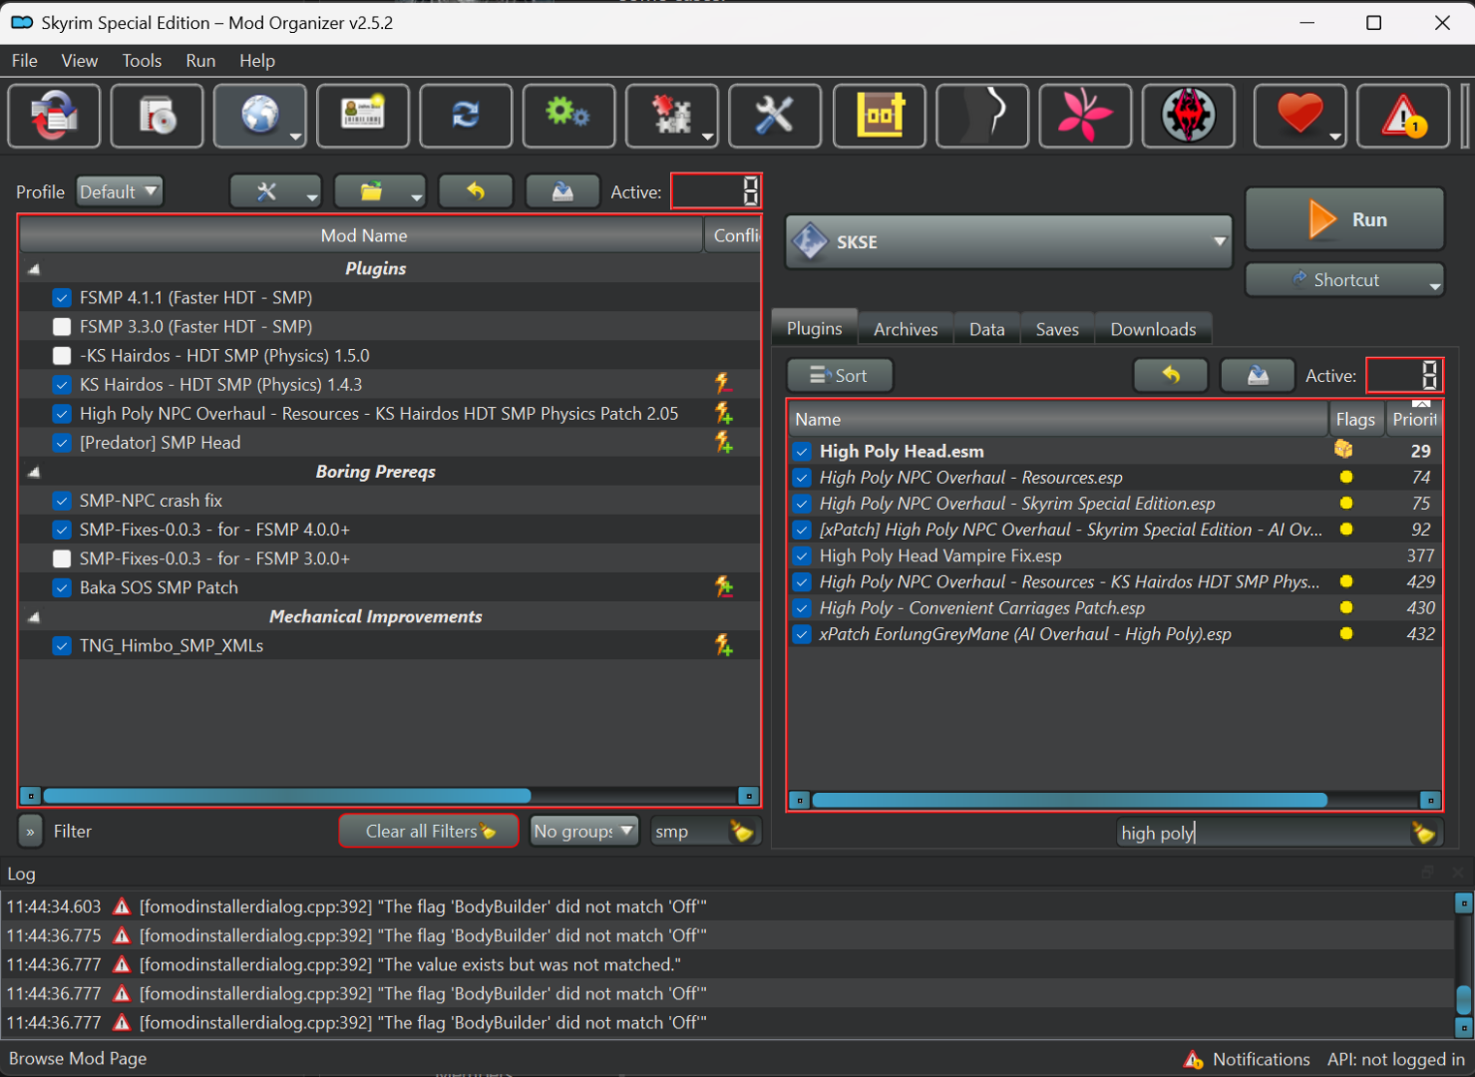This screenshot has height=1077, width=1475.
Task: Collapse the Mechanical Improvements separator group
Action: [x=34, y=616]
